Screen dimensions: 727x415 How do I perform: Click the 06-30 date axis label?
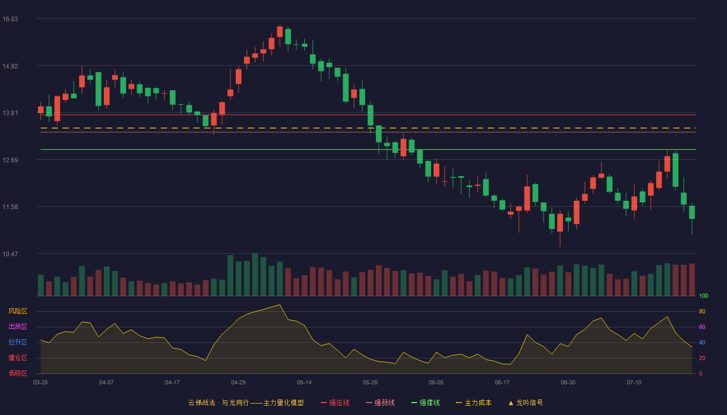point(568,382)
